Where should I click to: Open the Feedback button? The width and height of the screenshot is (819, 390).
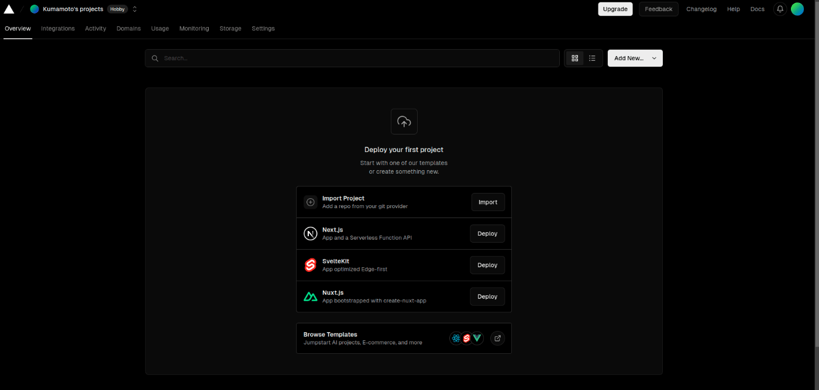[659, 9]
